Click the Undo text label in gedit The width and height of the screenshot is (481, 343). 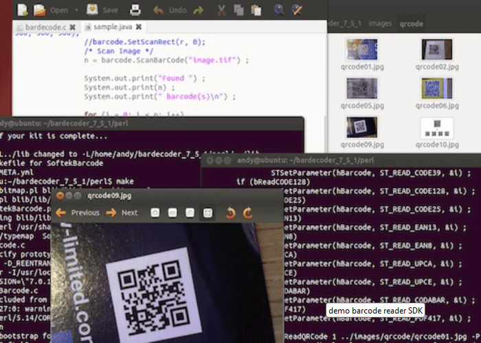point(177,10)
